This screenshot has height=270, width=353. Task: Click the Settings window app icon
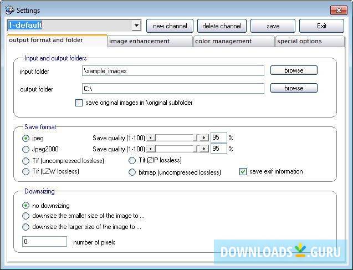pos(9,10)
